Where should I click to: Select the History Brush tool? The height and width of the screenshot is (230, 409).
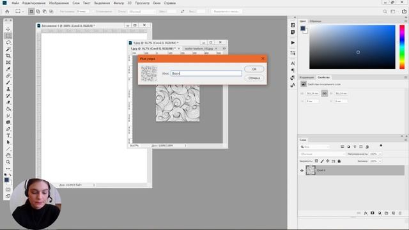(x=8, y=96)
